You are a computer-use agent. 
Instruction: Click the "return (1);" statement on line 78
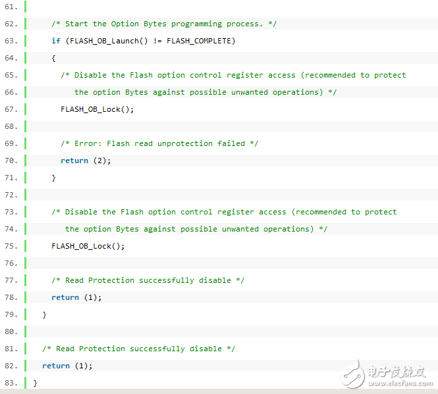(76, 297)
